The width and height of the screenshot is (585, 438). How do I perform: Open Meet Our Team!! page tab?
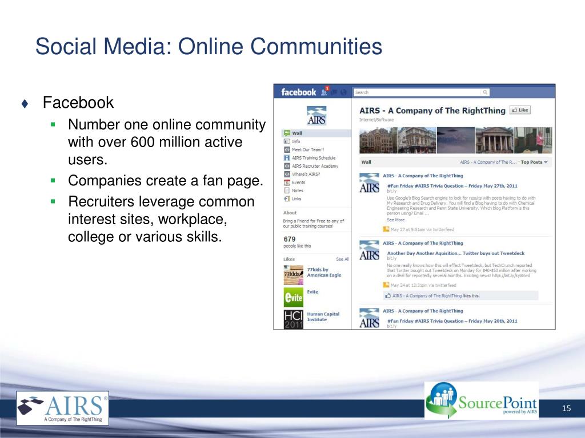point(308,149)
